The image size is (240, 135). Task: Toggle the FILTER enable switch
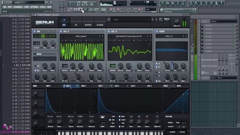157,31
